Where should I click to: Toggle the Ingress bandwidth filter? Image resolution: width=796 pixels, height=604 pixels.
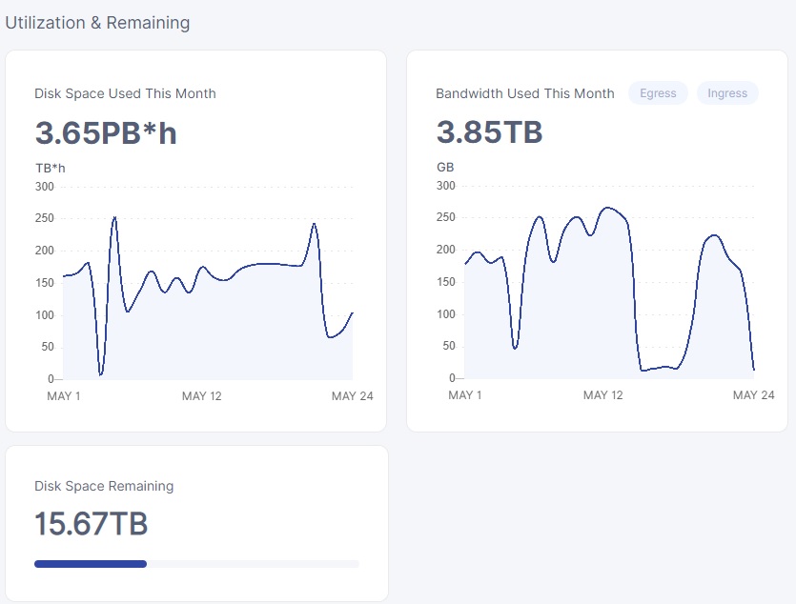727,93
